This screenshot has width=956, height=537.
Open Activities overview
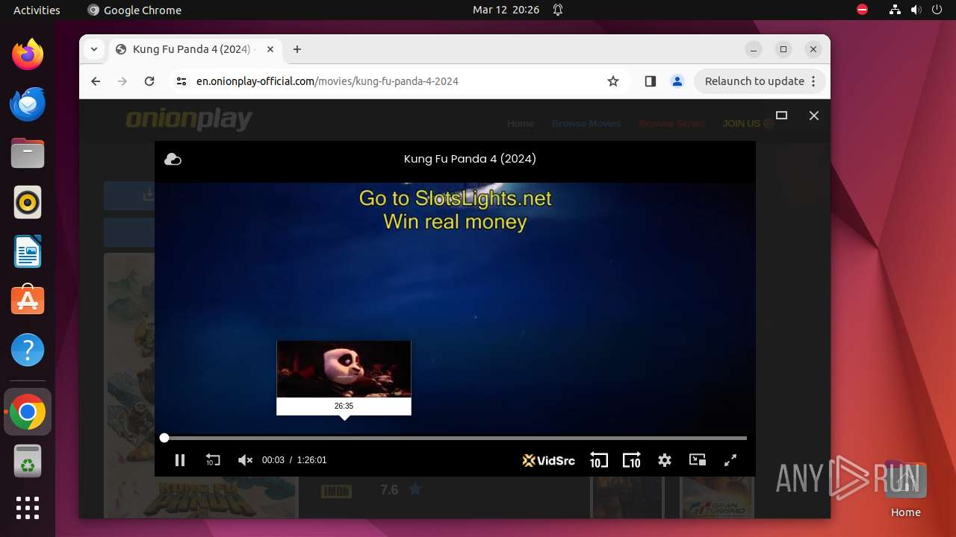coord(37,10)
